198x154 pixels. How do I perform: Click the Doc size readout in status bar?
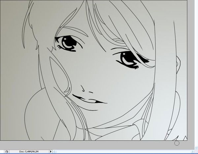coord(29,151)
